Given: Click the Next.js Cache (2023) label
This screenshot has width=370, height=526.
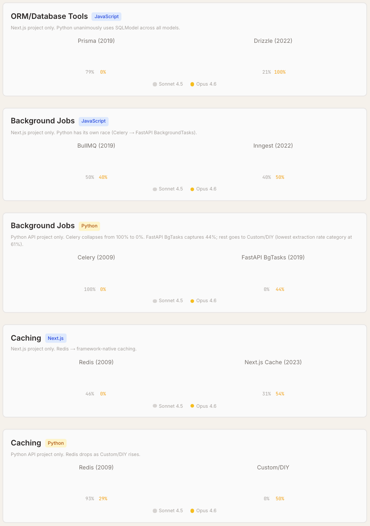Looking at the screenshot, I should (273, 362).
